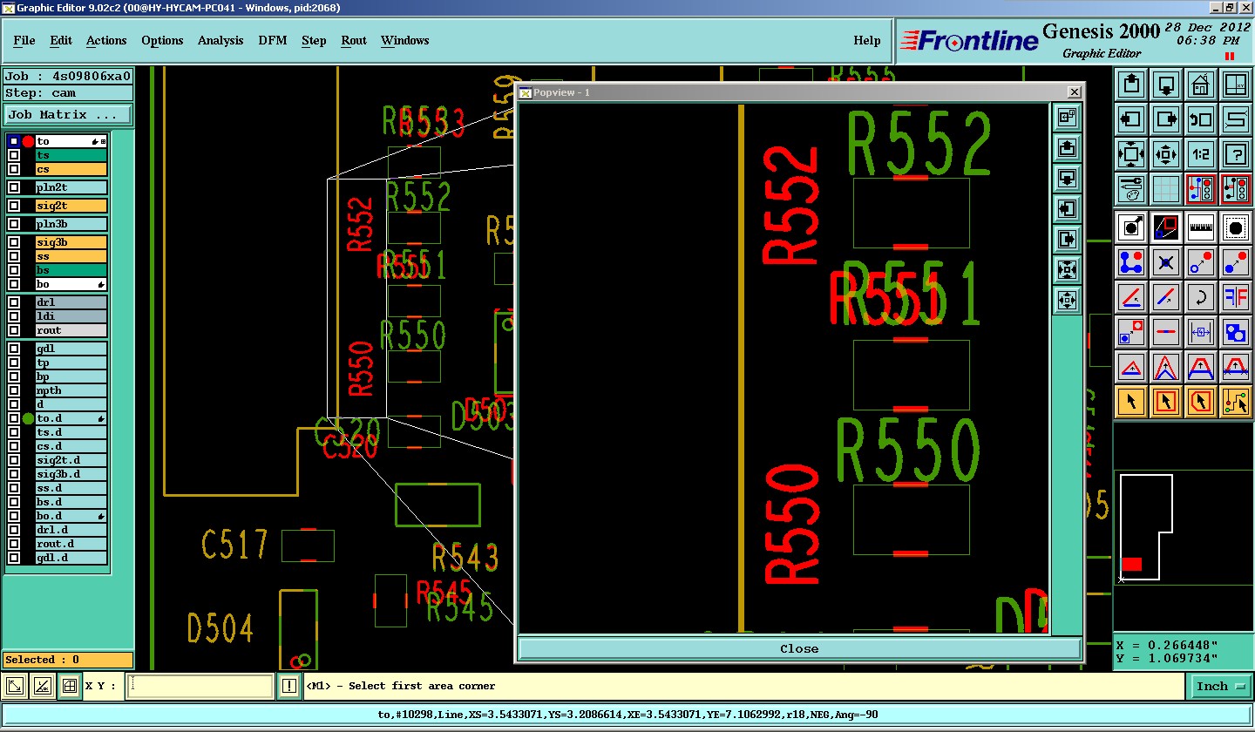Click zoom in icon in Popview window
Image resolution: width=1255 pixels, height=732 pixels.
click(x=1068, y=269)
